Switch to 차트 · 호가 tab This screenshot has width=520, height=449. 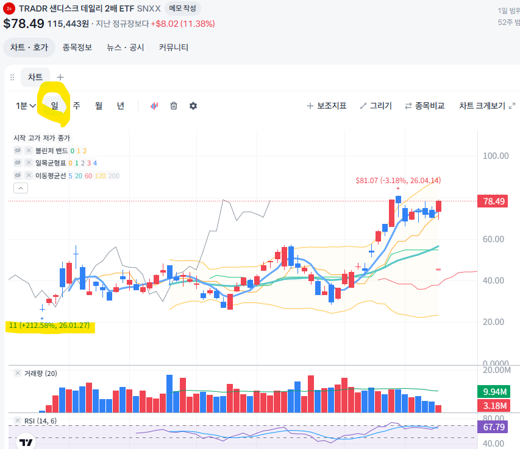[29, 47]
